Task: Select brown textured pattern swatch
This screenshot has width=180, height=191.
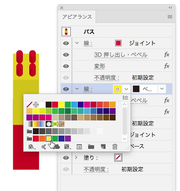Action: pyautogui.click(x=61, y=124)
